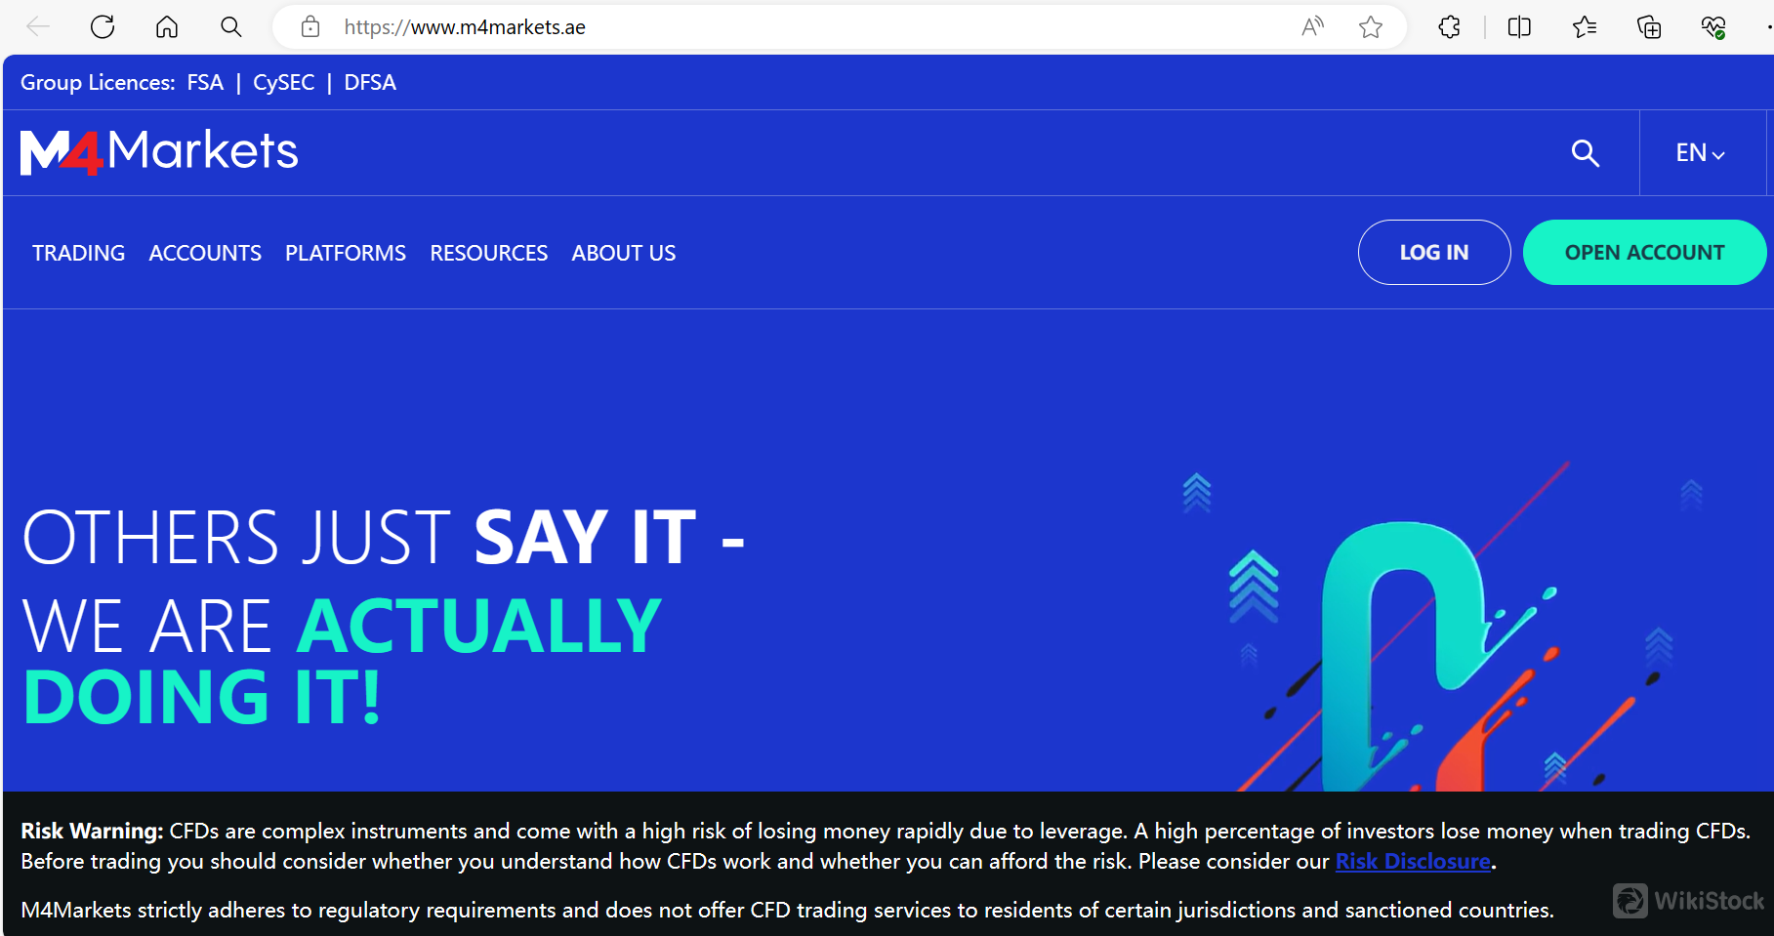Open the browser collections icon

[1649, 27]
